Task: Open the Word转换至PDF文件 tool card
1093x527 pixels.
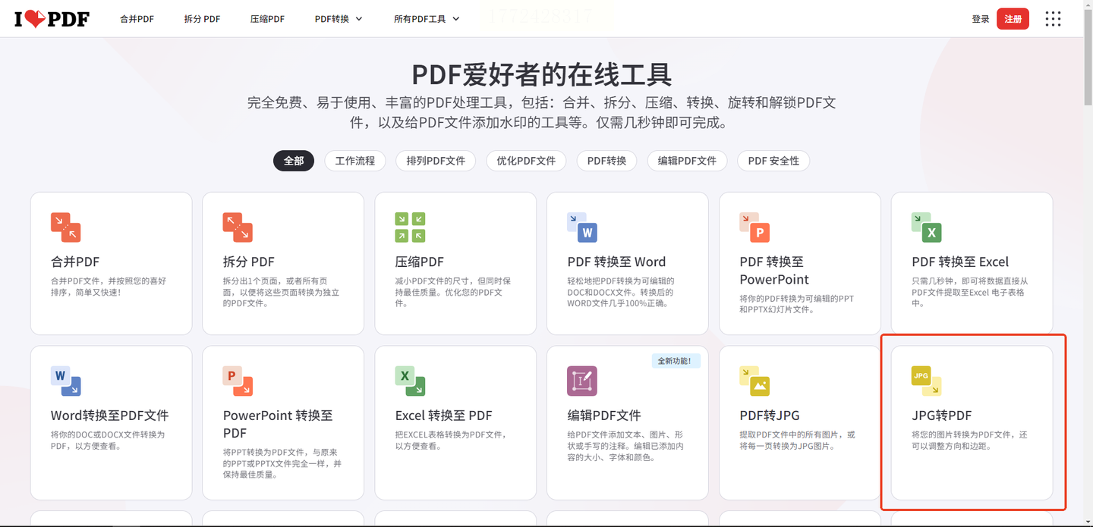Action: [111, 422]
